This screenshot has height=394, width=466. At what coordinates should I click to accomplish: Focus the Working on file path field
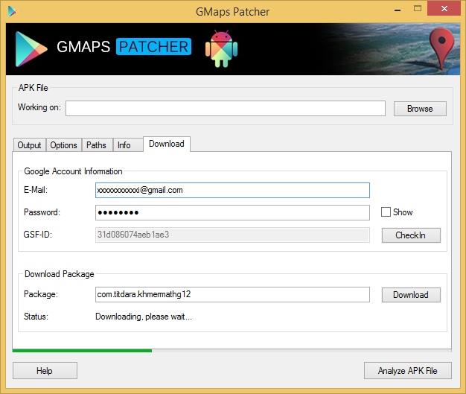click(x=226, y=108)
